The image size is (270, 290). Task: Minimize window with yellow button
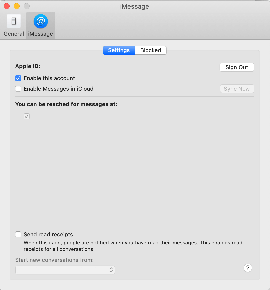17,6
